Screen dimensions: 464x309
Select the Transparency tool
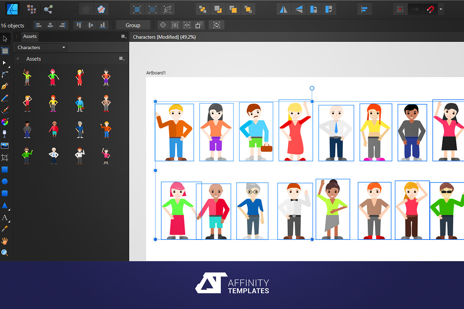click(5, 134)
